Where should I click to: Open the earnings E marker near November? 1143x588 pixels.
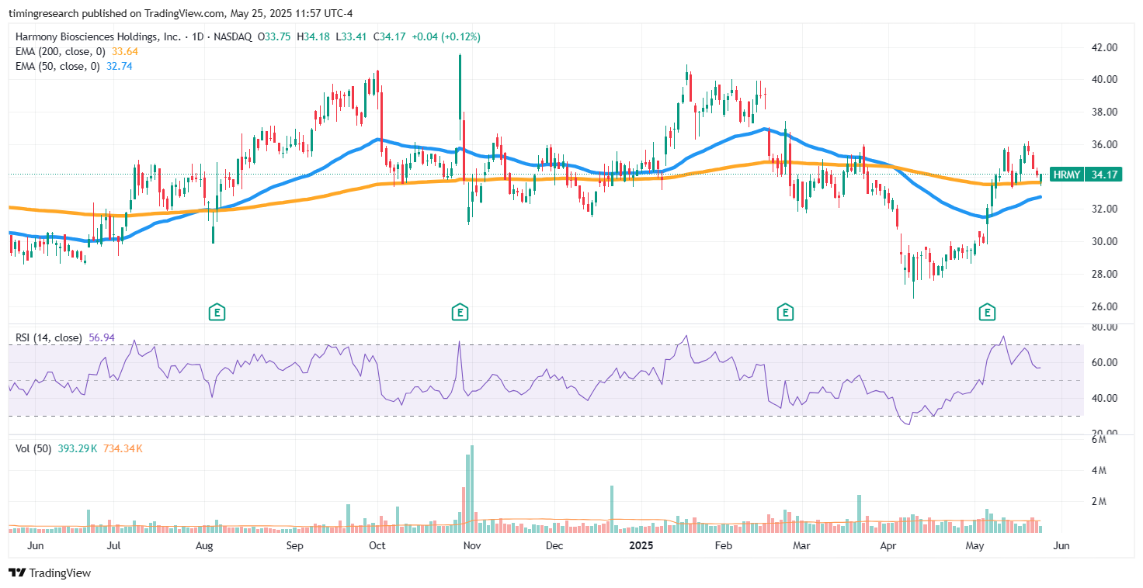pos(460,313)
